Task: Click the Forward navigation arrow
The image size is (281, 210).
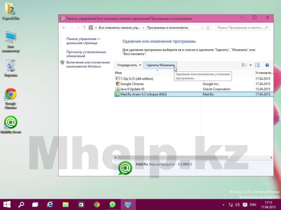Action: coord(72,28)
